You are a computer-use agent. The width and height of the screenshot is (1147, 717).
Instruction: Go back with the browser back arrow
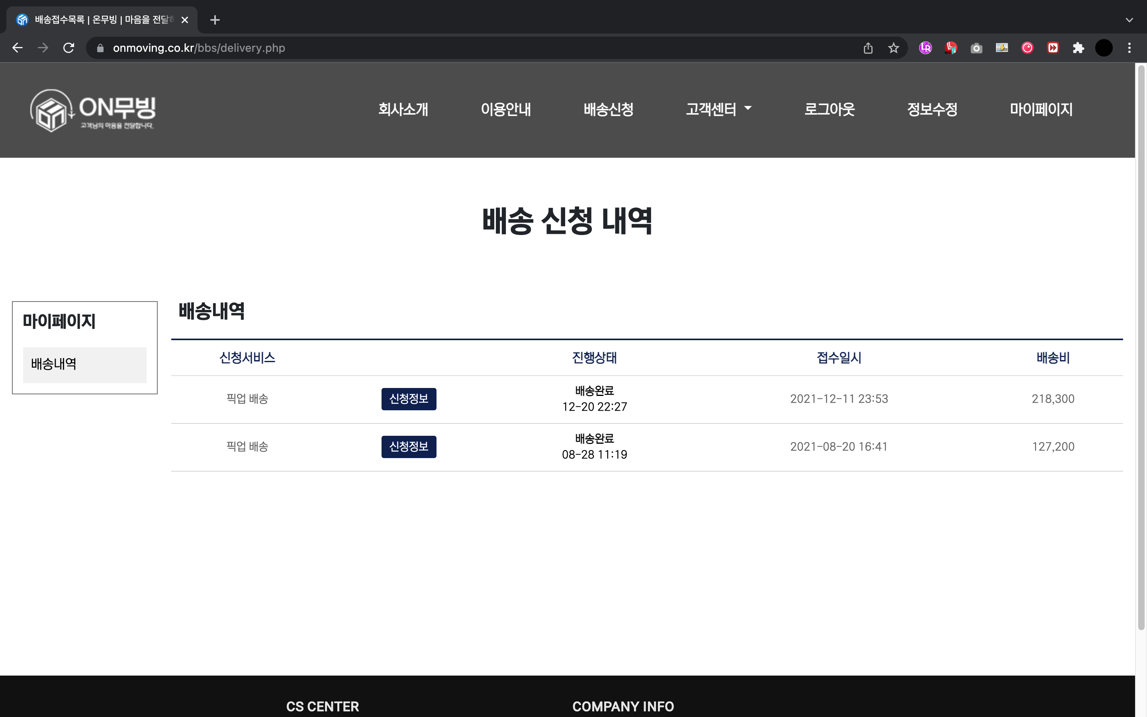click(18, 48)
